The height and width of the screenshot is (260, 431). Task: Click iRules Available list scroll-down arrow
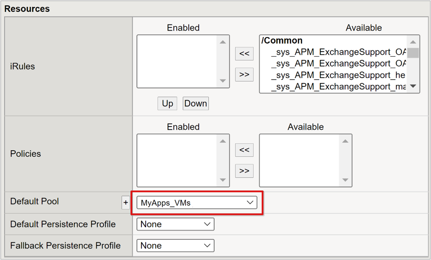(413, 86)
